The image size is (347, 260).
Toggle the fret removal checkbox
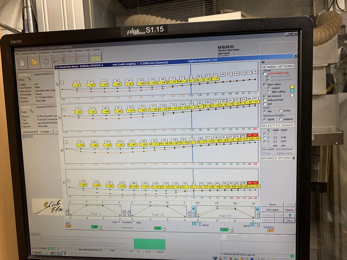(x=265, y=96)
